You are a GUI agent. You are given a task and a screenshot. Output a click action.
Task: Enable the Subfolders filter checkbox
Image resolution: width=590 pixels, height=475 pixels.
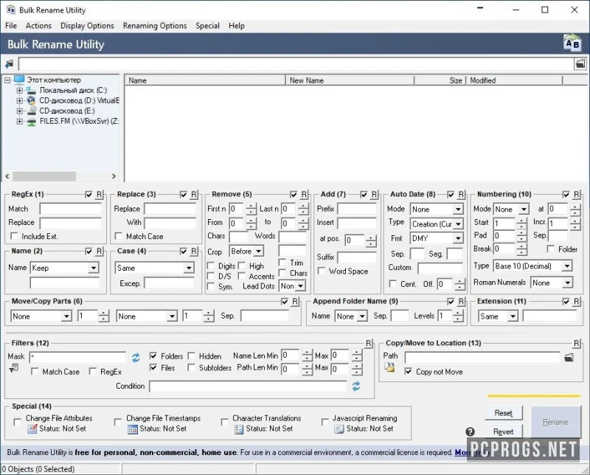point(191,367)
